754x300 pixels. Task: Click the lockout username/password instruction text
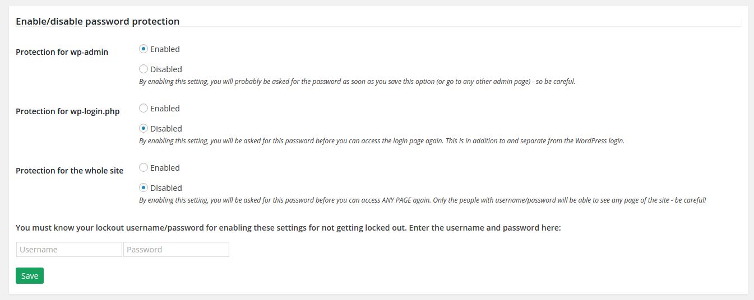click(x=288, y=228)
